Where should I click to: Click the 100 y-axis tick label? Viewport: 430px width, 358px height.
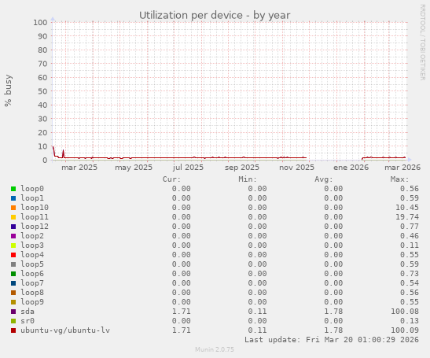40,23
